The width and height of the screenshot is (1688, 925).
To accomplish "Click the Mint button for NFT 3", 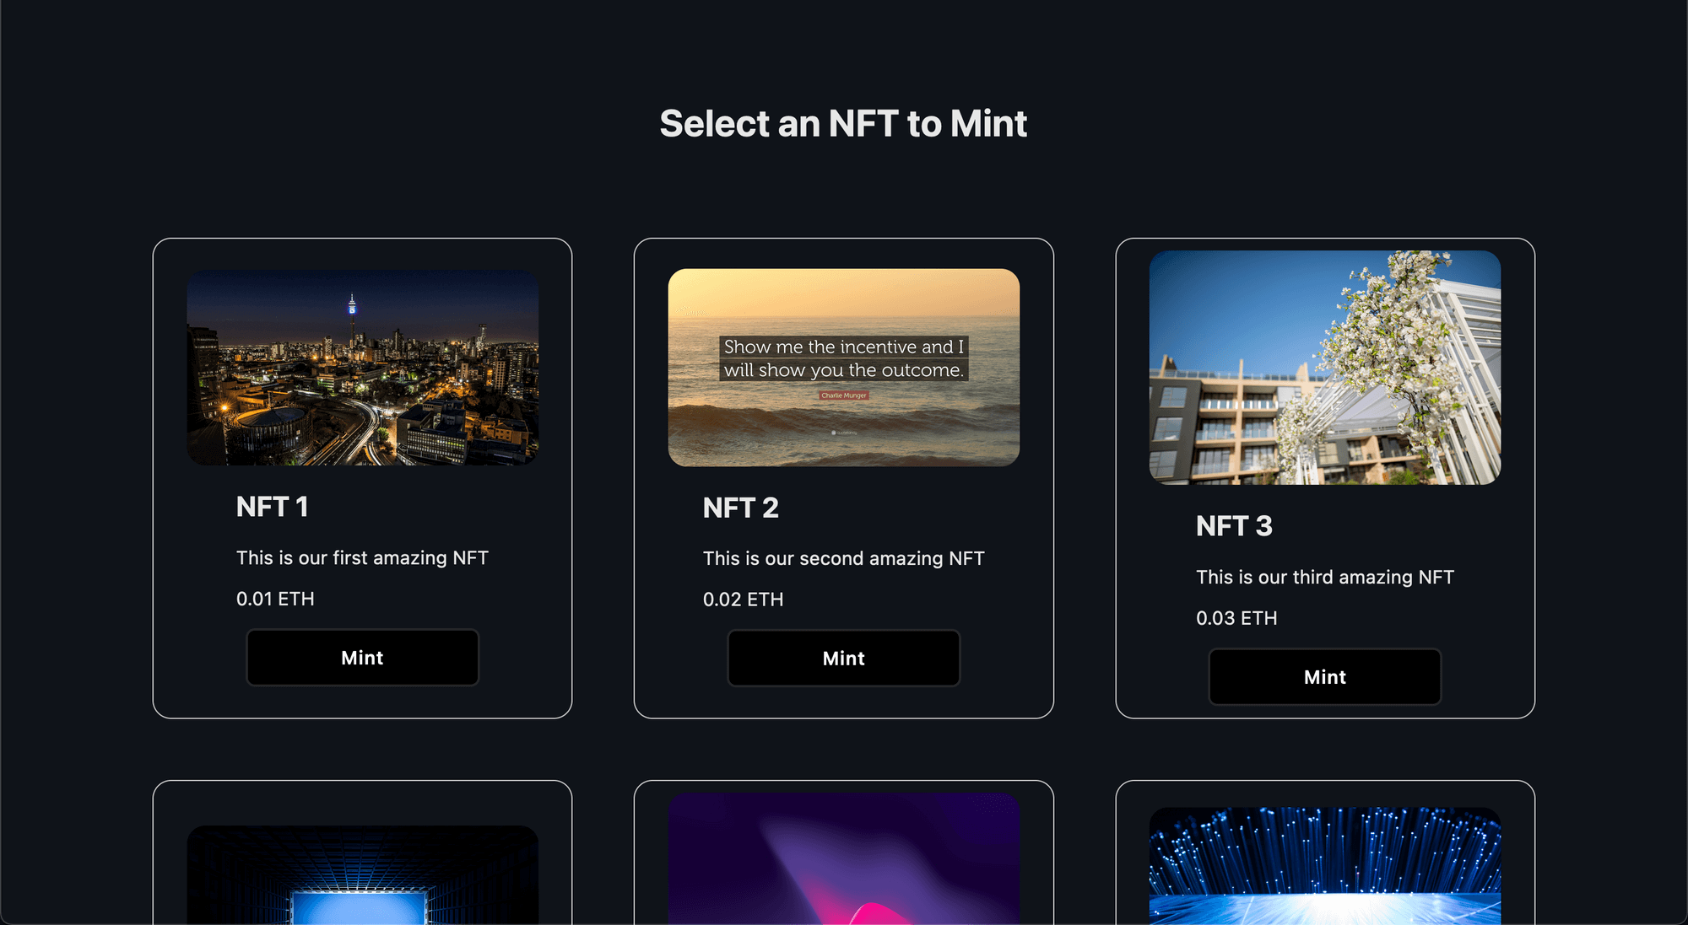I will [x=1324, y=676].
